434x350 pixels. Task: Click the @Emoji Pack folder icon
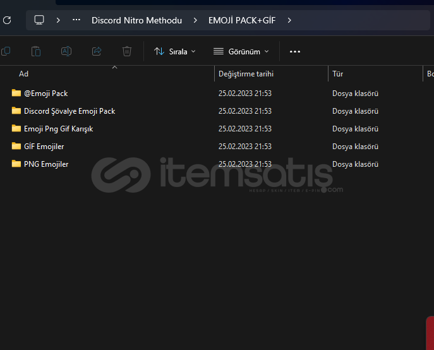[x=16, y=93]
